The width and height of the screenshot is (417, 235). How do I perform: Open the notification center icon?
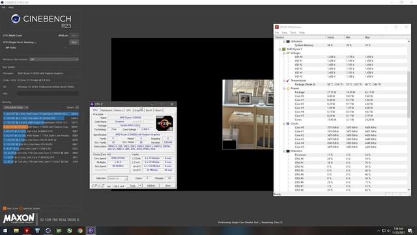point(410,230)
